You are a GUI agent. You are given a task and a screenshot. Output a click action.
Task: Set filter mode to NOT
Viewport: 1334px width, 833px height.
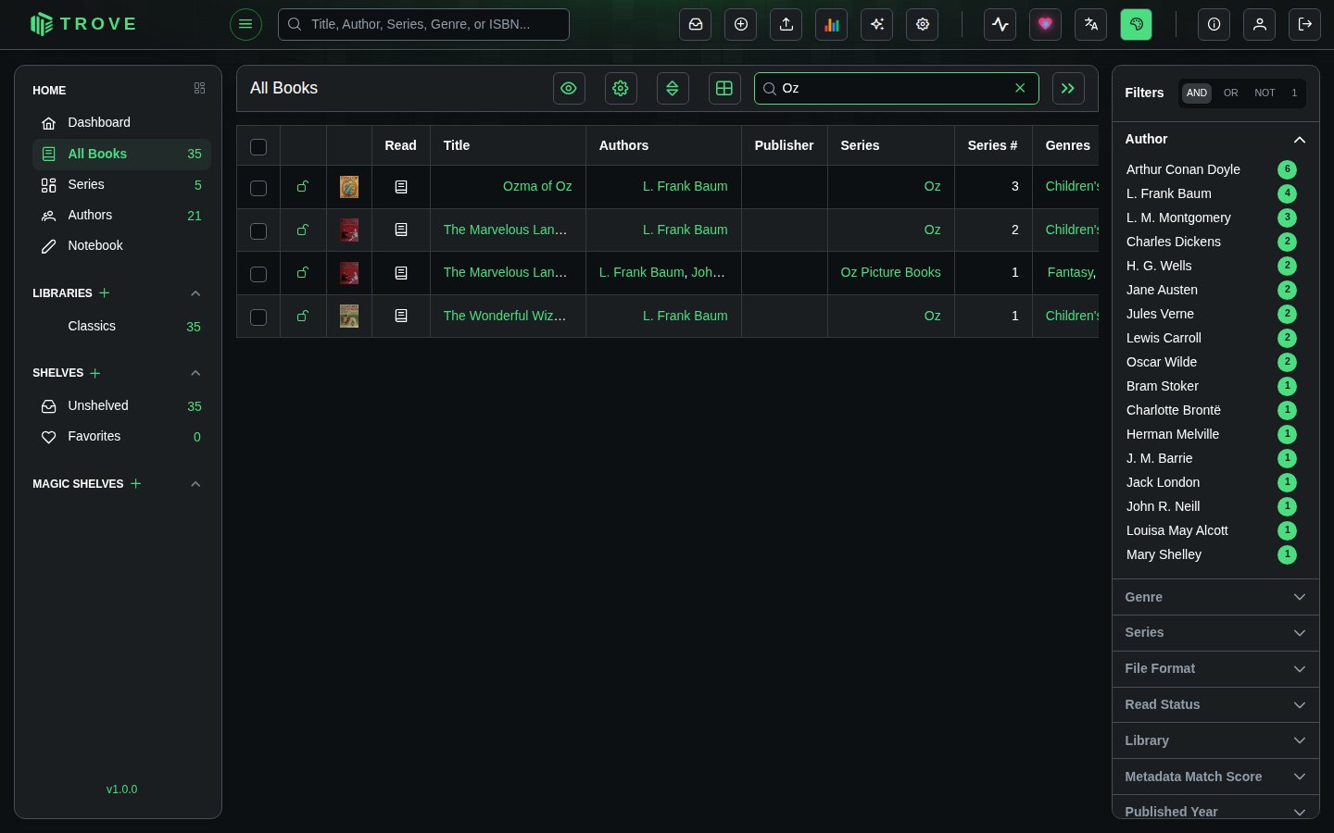[1265, 93]
